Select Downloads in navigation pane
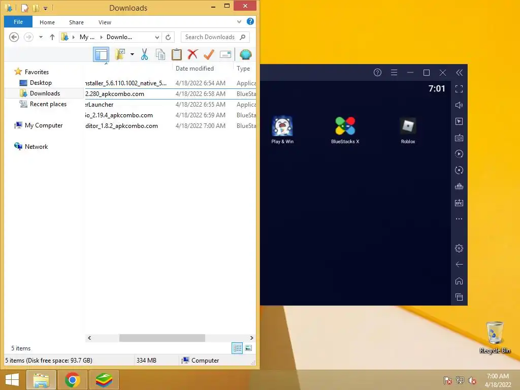 point(45,93)
